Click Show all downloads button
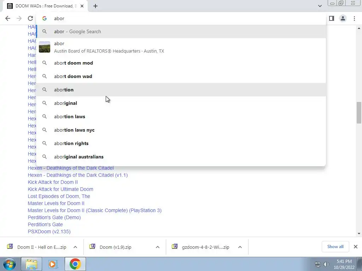 pos(335,247)
